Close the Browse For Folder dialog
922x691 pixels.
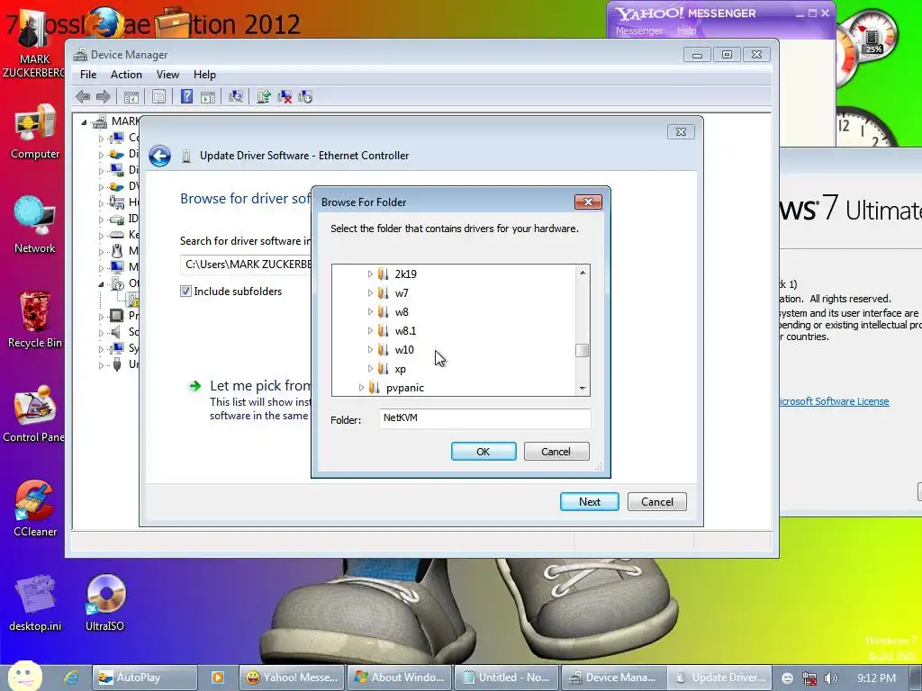coord(588,202)
